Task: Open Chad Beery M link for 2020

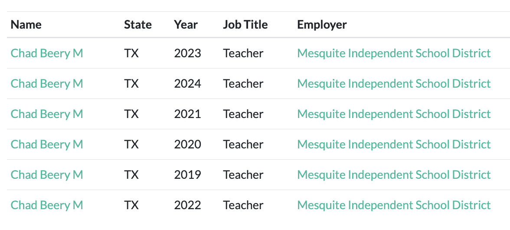Action: (46, 145)
